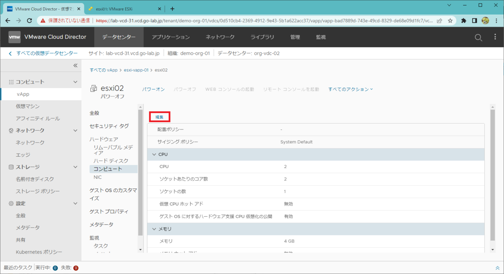504x274 pixels.
Task: Collapse the left navigation with double-chevron icon
Action: coord(76,65)
